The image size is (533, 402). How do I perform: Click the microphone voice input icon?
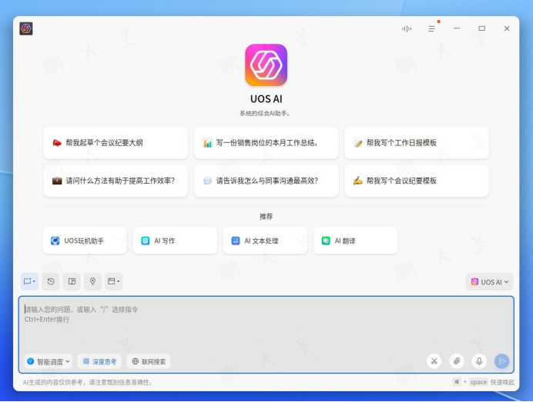pyautogui.click(x=479, y=361)
